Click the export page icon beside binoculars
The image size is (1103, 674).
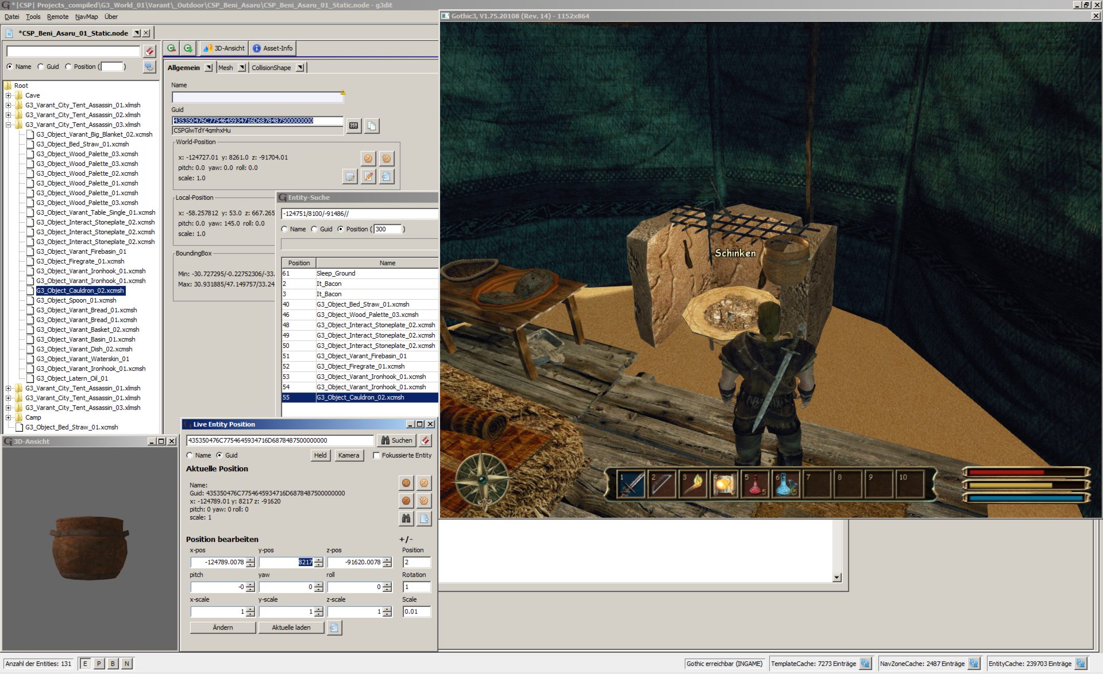pos(424,518)
